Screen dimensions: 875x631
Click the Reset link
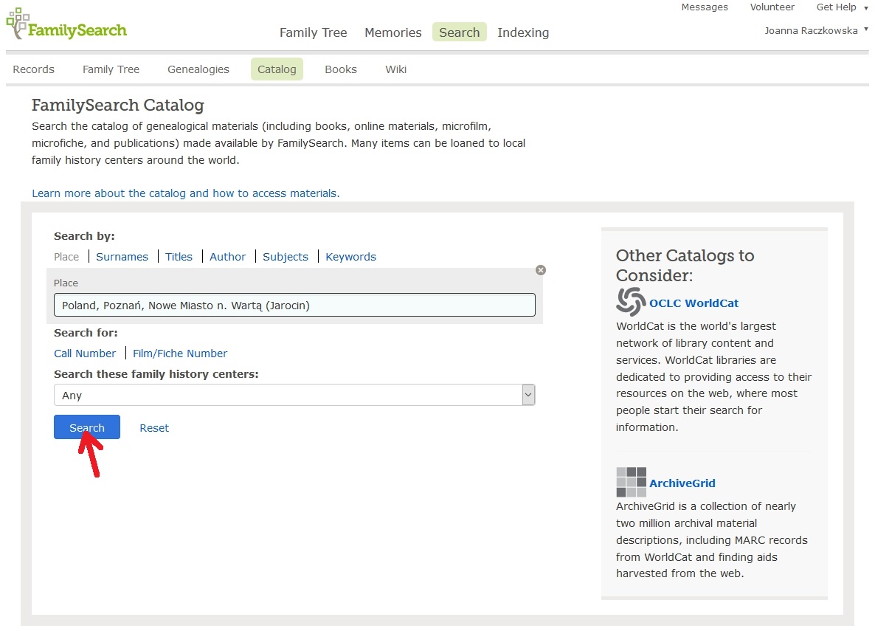[154, 428]
